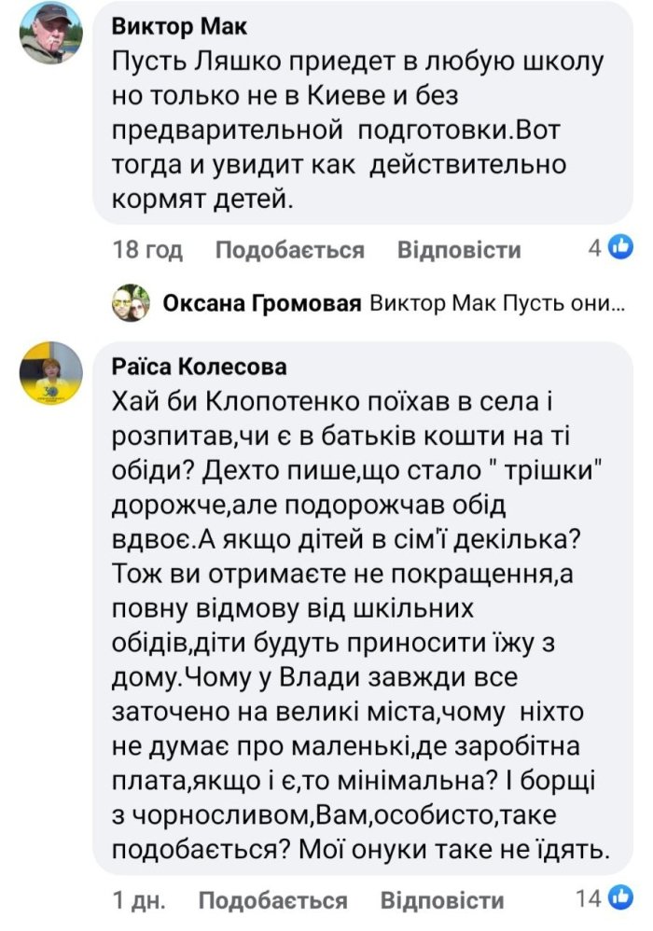Like Раїса Колесова's comment with Подобається
This screenshot has width=653, height=931.
pos(273,900)
